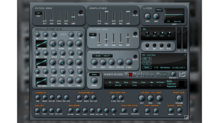Click the 3X DELUXE 2 bank name
Image resolution: width=219 pixels, height=123 pixels.
tap(179, 68)
